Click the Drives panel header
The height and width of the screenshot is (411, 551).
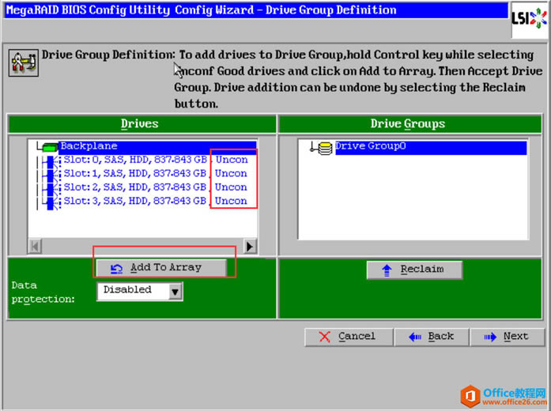142,123
